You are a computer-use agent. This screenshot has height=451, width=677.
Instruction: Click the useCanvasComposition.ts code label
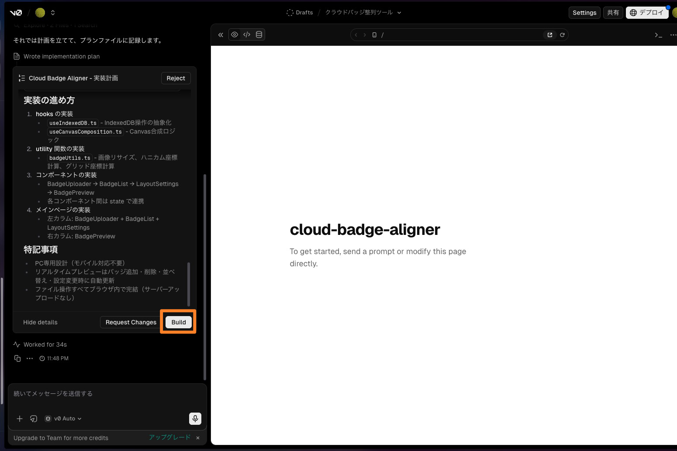86,132
